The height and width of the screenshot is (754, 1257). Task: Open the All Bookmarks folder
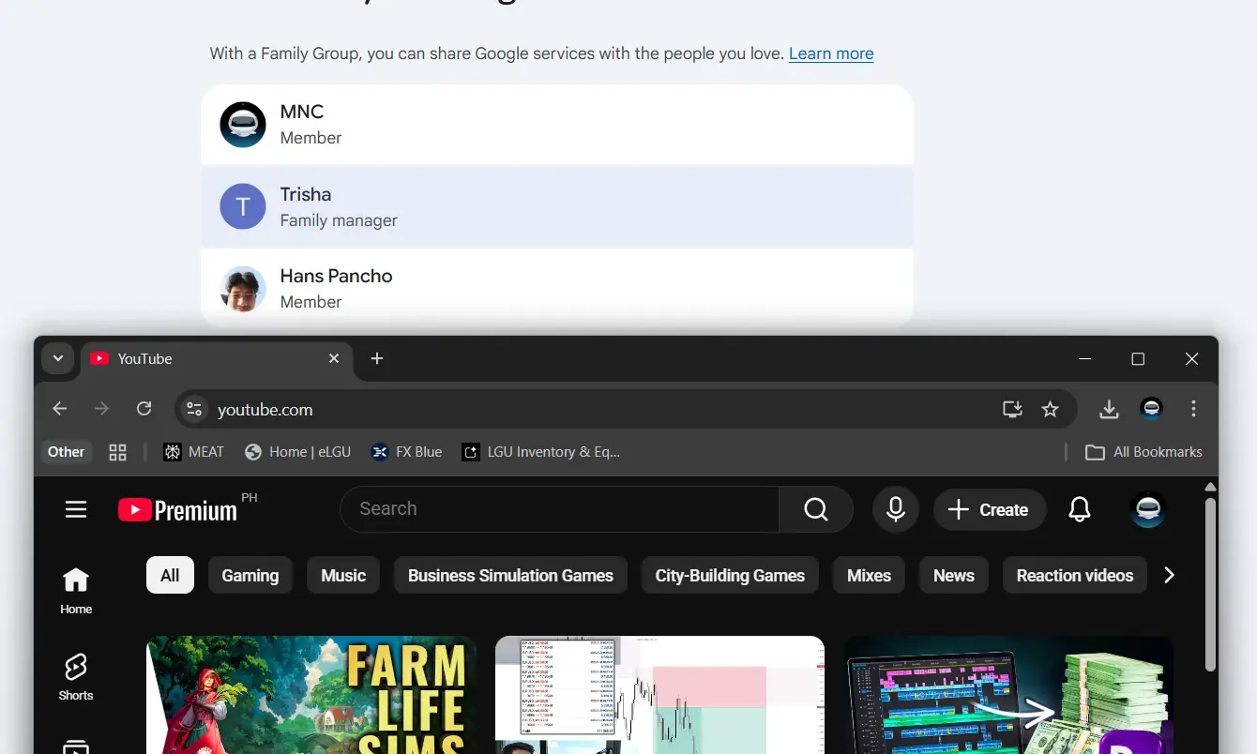point(1143,452)
